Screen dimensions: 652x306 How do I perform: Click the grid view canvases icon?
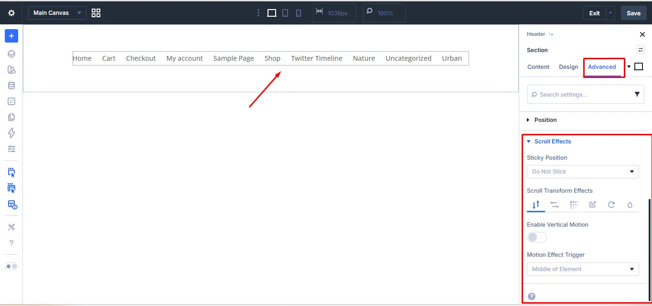point(96,13)
